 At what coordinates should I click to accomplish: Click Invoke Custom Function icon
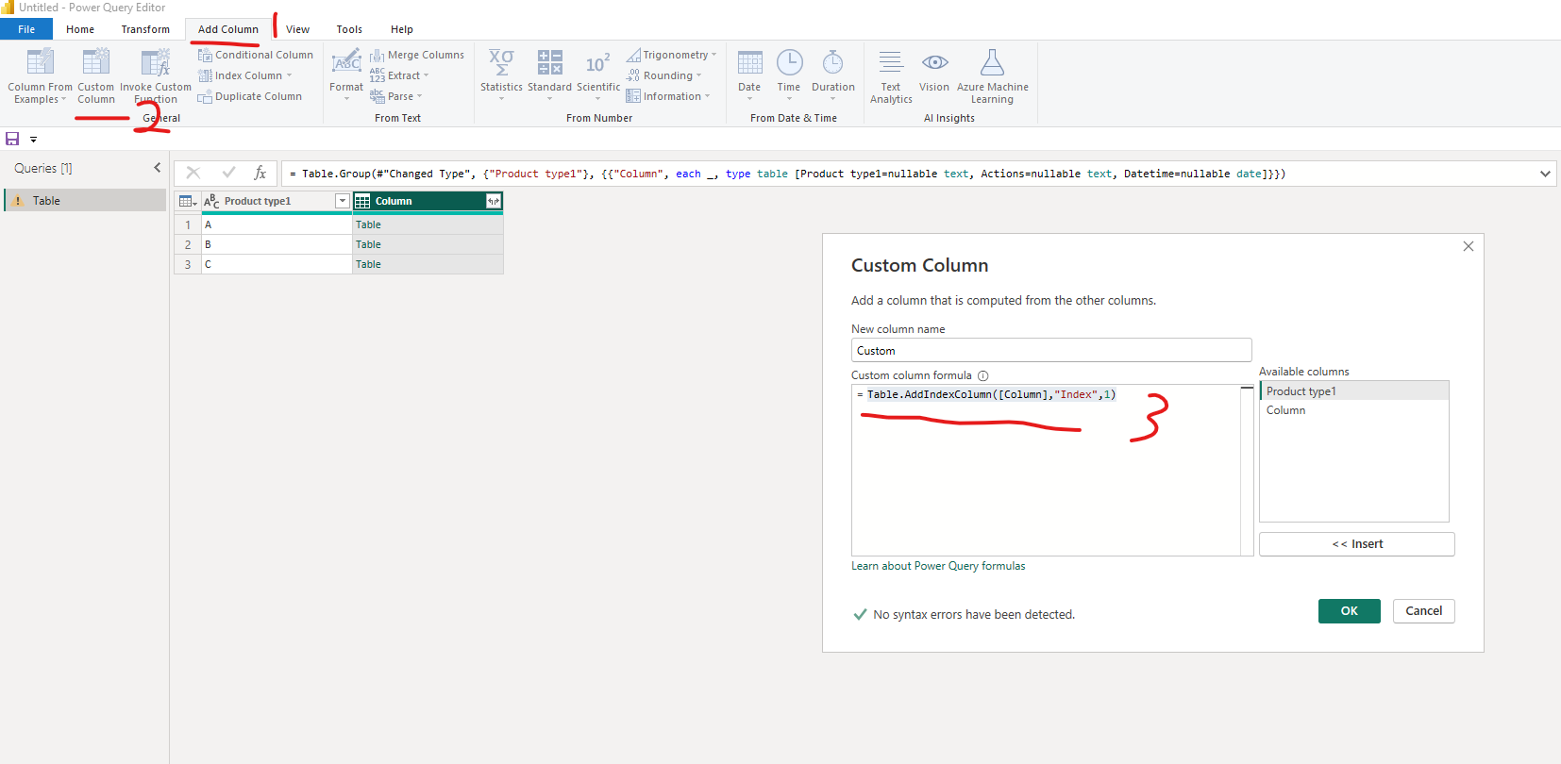coord(156,62)
